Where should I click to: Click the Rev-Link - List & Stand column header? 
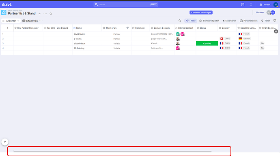tap(58, 28)
